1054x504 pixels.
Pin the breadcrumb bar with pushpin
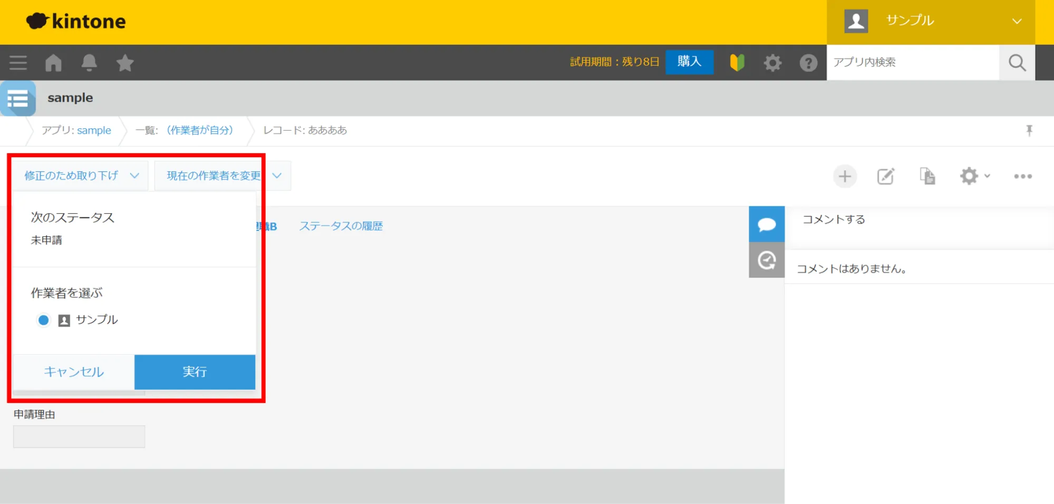(x=1029, y=131)
